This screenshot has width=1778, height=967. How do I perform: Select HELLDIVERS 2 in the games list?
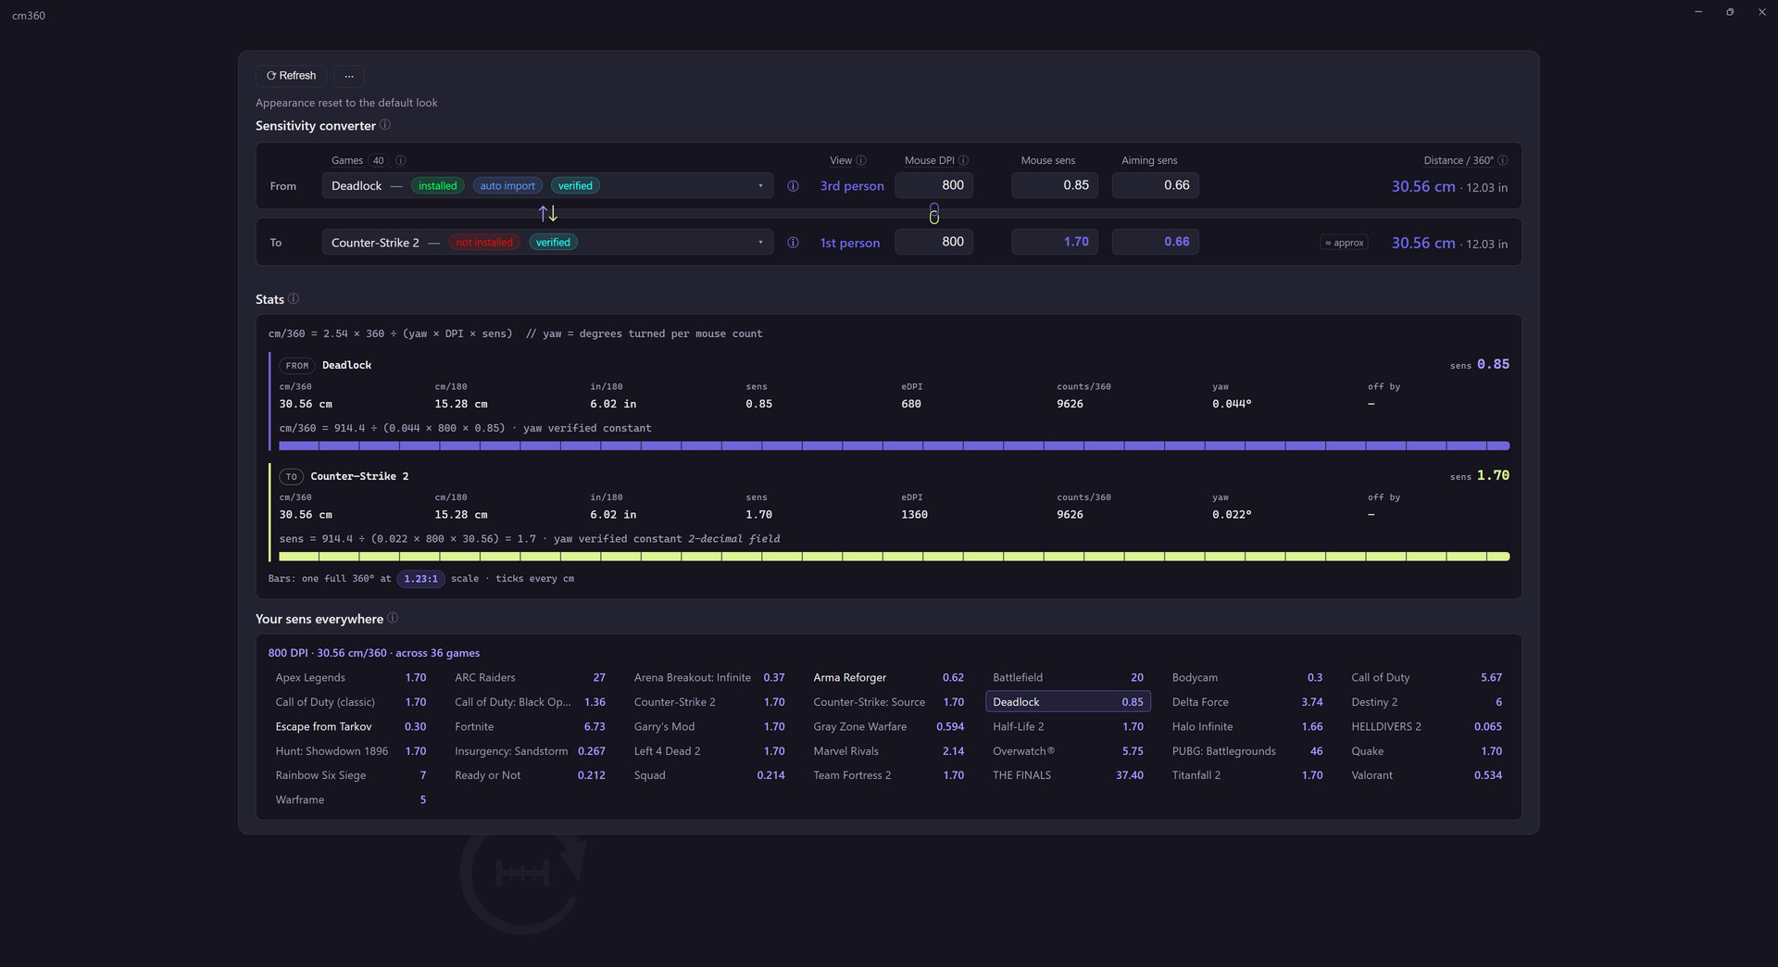[x=1427, y=727]
